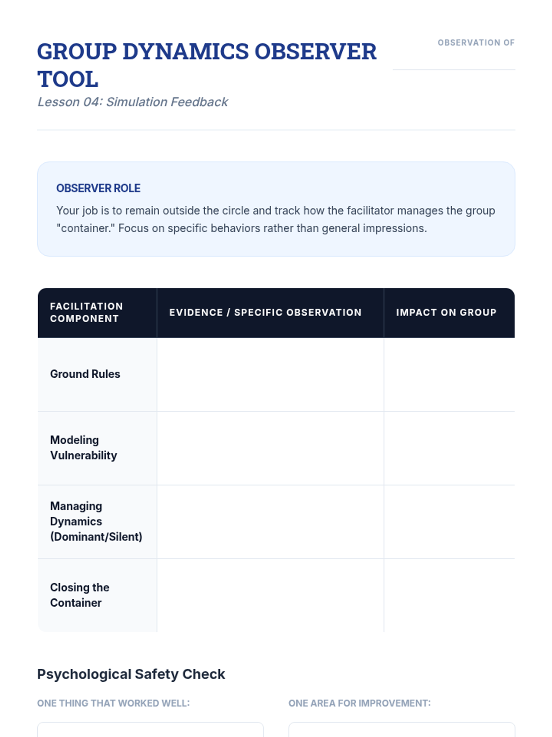Click the One Area For Improvement box
The image size is (552, 737).
click(402, 730)
